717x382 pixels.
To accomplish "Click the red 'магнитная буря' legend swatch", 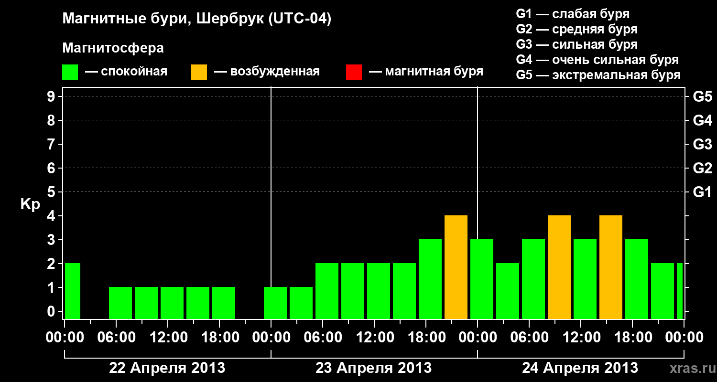I will click(x=354, y=72).
